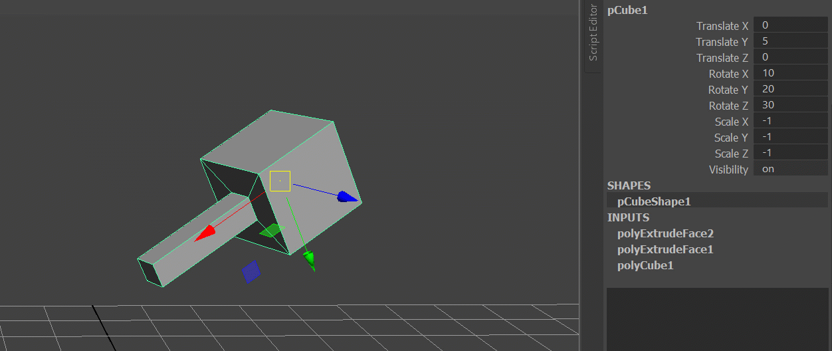Click the Scale Y value field
The image size is (832, 351).
click(790, 137)
